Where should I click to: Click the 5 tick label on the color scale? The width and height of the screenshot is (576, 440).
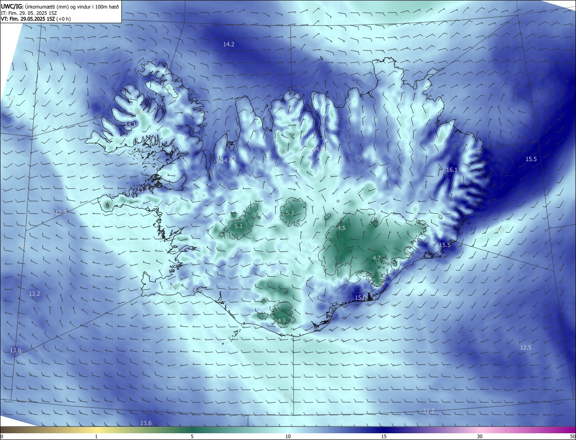[x=192, y=436]
